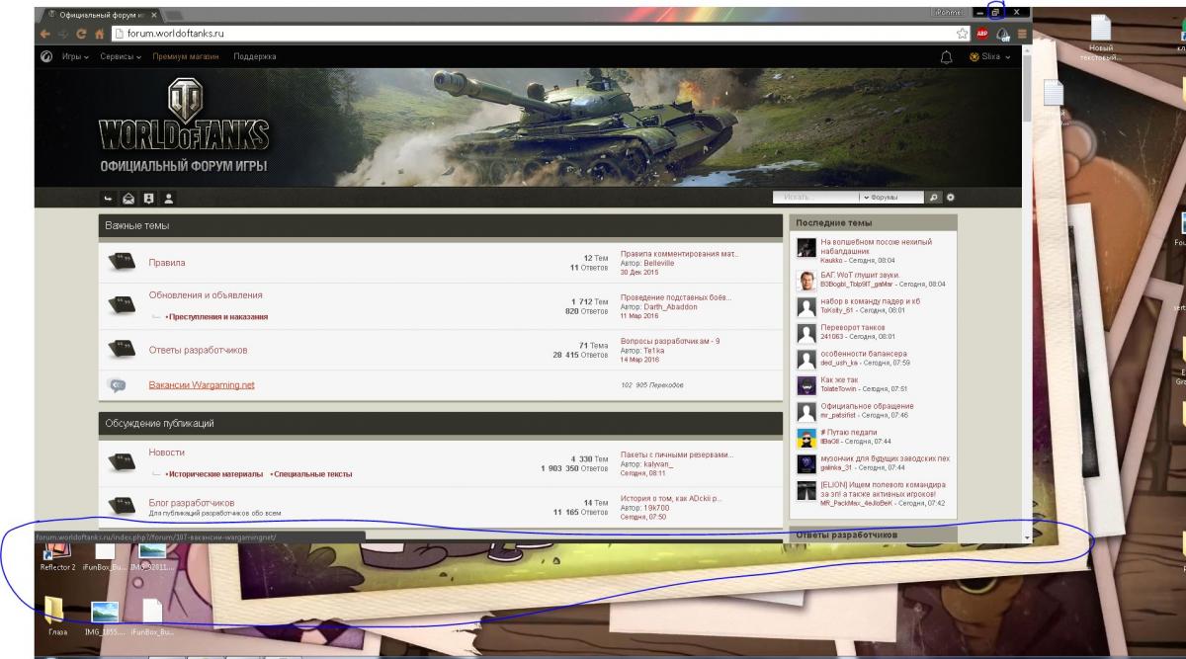Click the browser Forward arrow

[x=63, y=33]
